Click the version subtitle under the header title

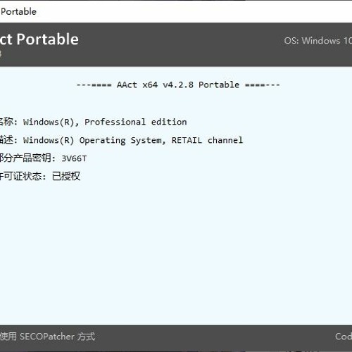1,54
